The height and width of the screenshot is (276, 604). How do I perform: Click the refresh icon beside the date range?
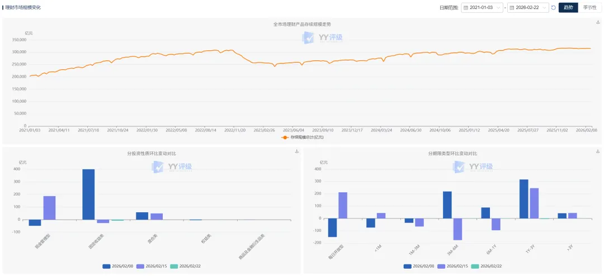click(x=554, y=8)
